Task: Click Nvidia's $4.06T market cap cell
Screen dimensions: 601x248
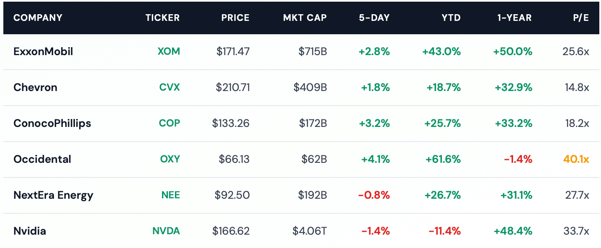Action: pyautogui.click(x=309, y=231)
